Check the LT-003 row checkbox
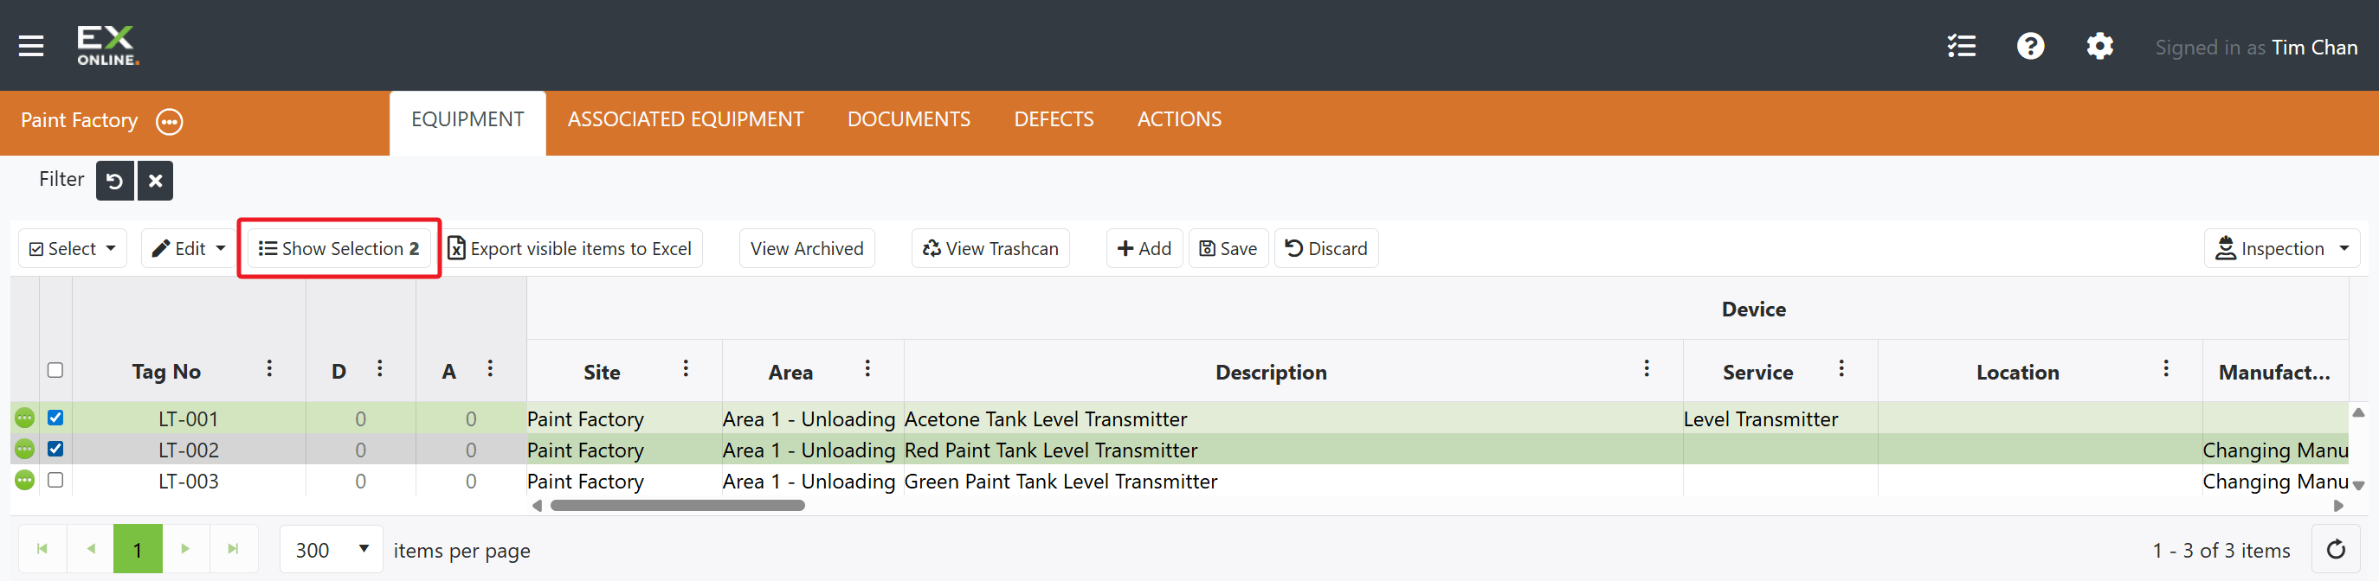 [55, 480]
